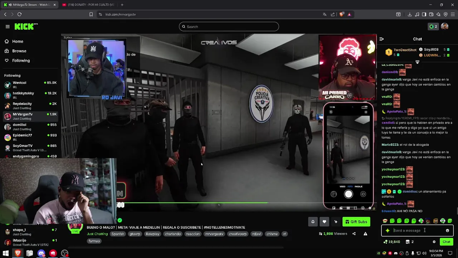Open a new browser tab
This screenshot has height=258, width=458.
pyautogui.click(x=122, y=5)
